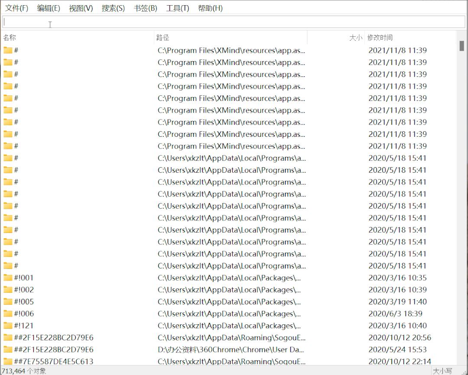Open the 搜索(S) menu

[113, 8]
